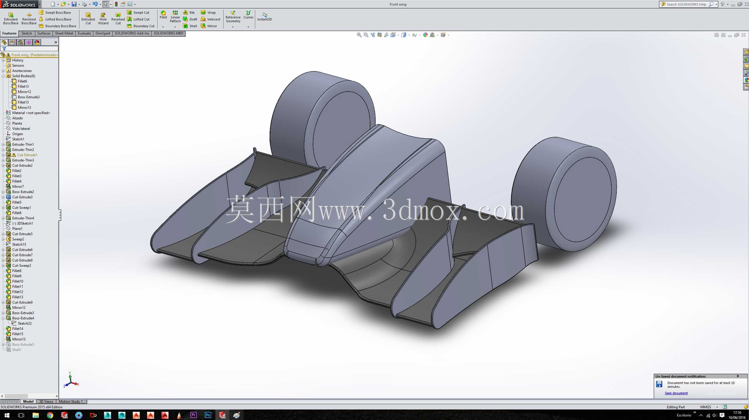Click the Boundary Cut tool

tap(141, 26)
